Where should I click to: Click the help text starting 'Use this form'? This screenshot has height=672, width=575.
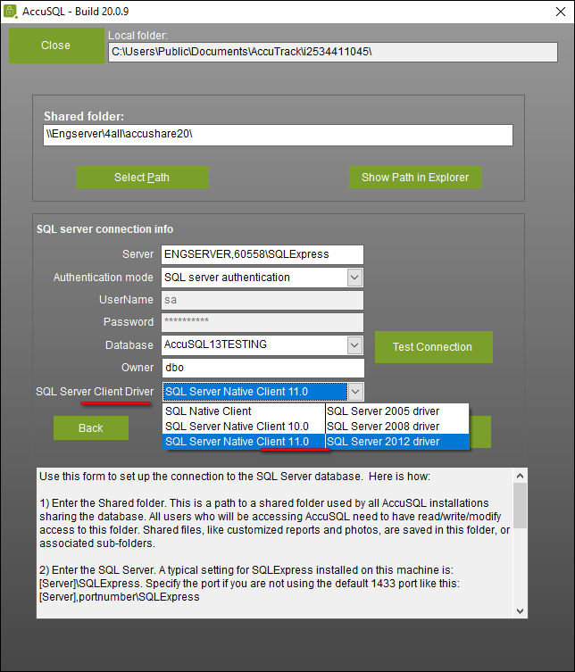pos(274,543)
